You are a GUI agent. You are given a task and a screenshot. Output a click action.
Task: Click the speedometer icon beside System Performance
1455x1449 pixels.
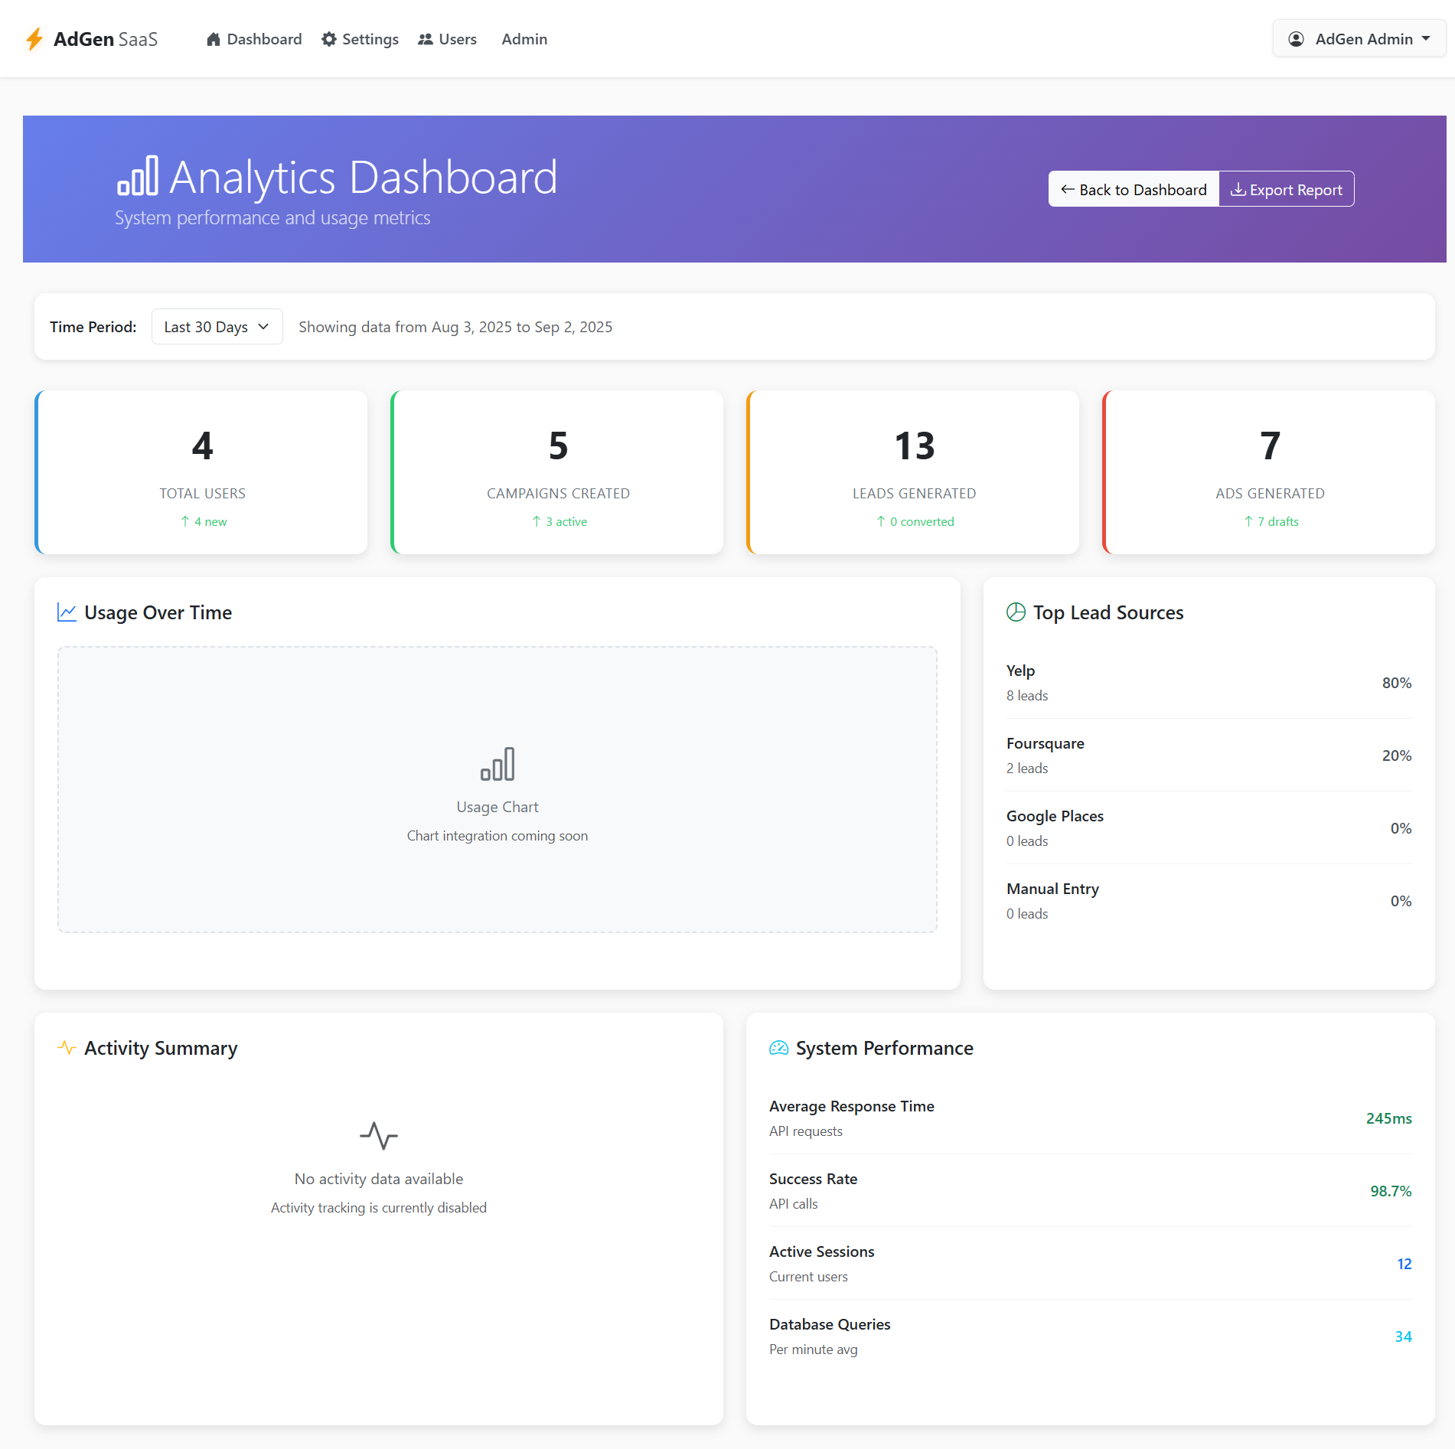pyautogui.click(x=778, y=1048)
